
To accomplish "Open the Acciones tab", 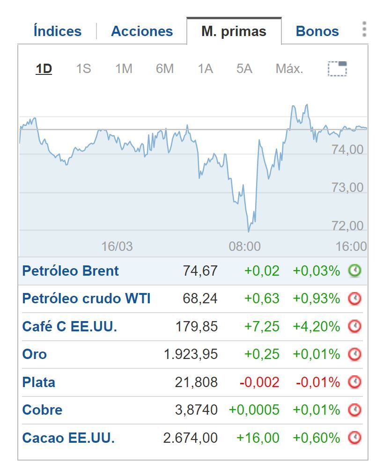I will point(141,31).
